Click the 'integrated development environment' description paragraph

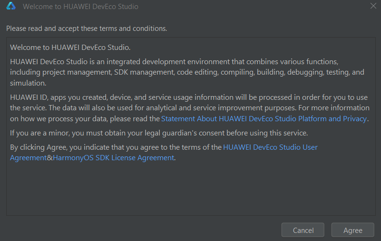[187, 72]
